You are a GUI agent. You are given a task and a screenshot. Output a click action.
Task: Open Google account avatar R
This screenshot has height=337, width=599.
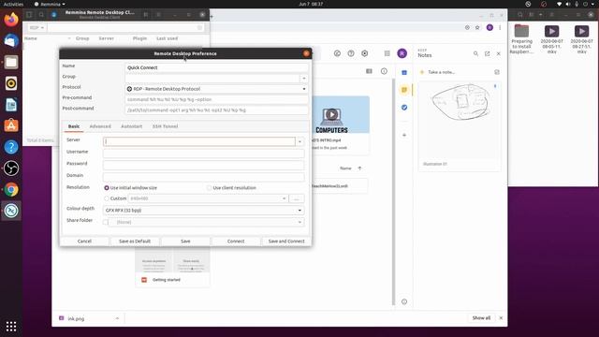402,53
